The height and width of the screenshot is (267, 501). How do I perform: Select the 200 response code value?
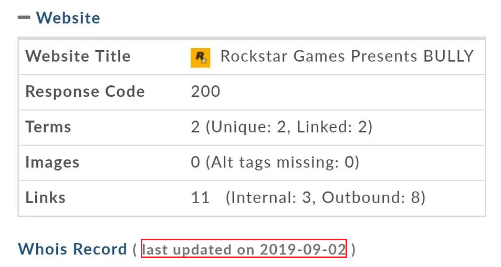205,92
